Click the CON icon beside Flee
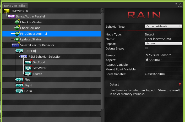 pos(20,80)
